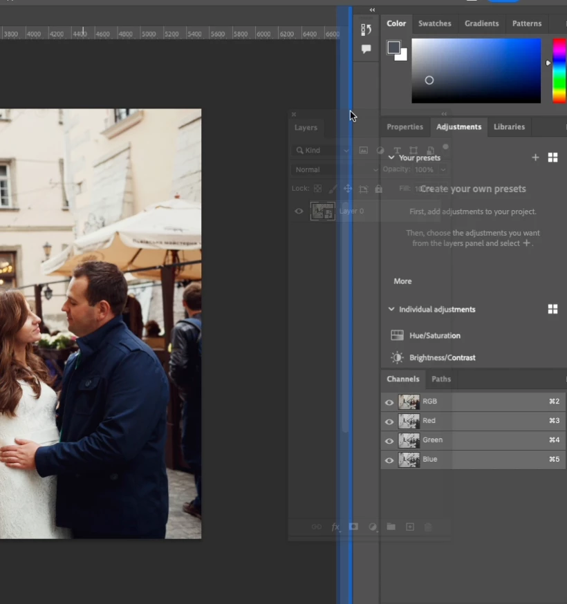567x604 pixels.
Task: Collapse the Your presets section
Action: pyautogui.click(x=391, y=158)
